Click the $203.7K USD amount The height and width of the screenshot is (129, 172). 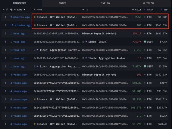click(x=162, y=107)
